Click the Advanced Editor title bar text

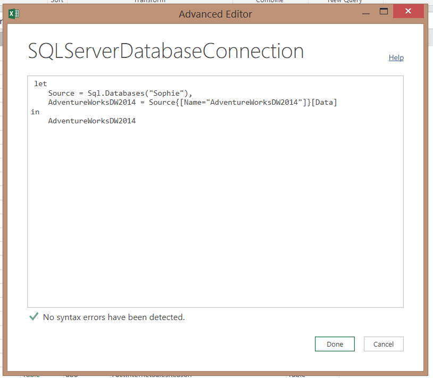click(x=215, y=14)
